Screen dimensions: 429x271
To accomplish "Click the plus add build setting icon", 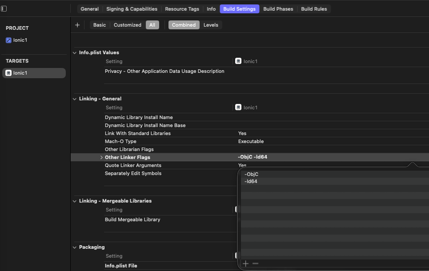I will pyautogui.click(x=77, y=25).
